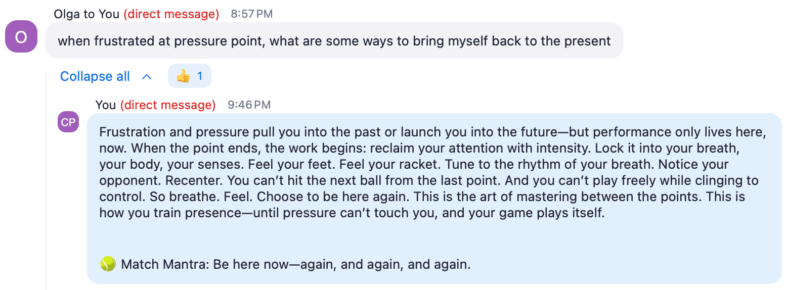The image size is (786, 290).
Task: Click red "(direct message)" label beside You
Action: [x=168, y=105]
